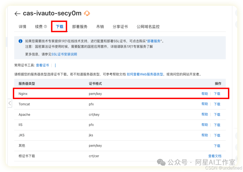Click 帮助 in the Tomcat row
This screenshot has height=172, width=243.
click(205, 104)
